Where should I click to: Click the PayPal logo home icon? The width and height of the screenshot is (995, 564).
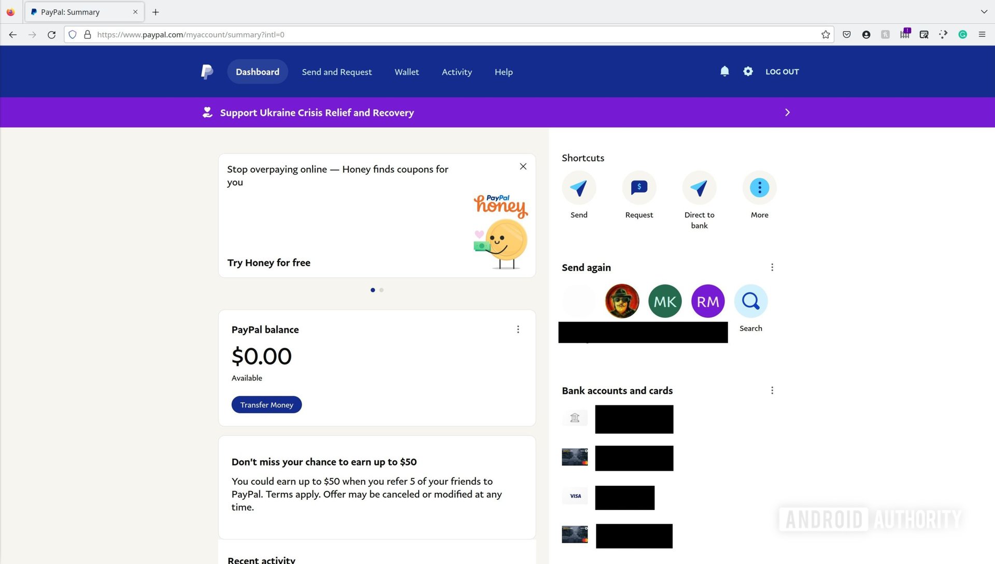(x=207, y=71)
